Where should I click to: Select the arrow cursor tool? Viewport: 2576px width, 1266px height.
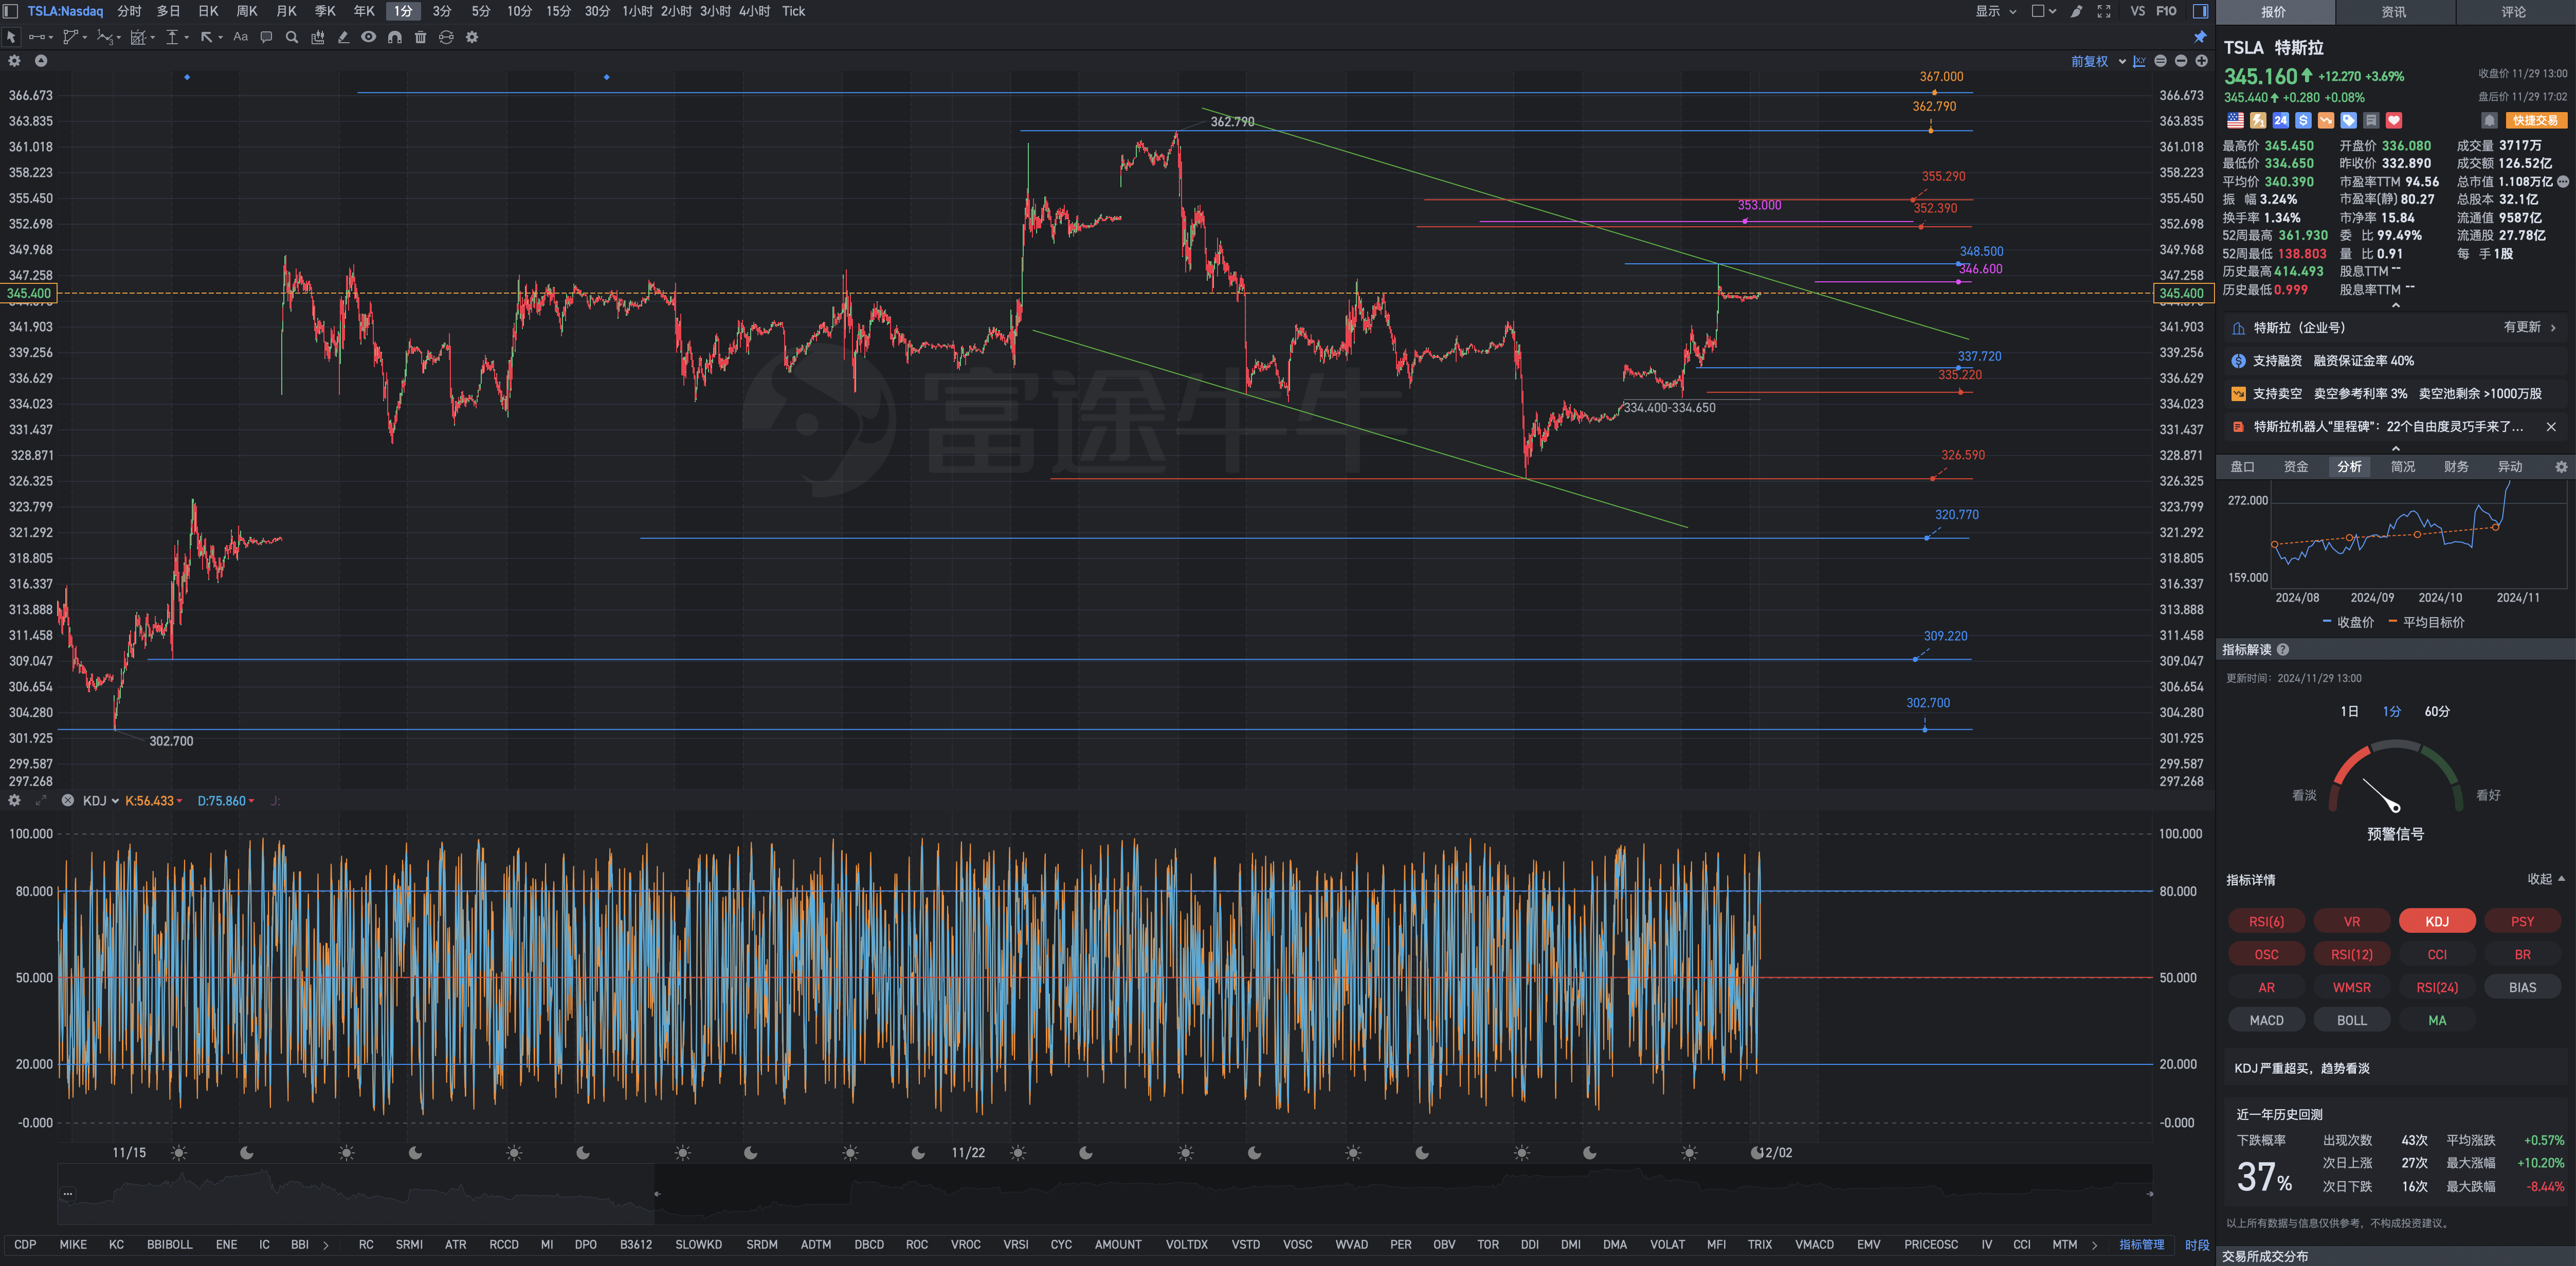point(11,37)
